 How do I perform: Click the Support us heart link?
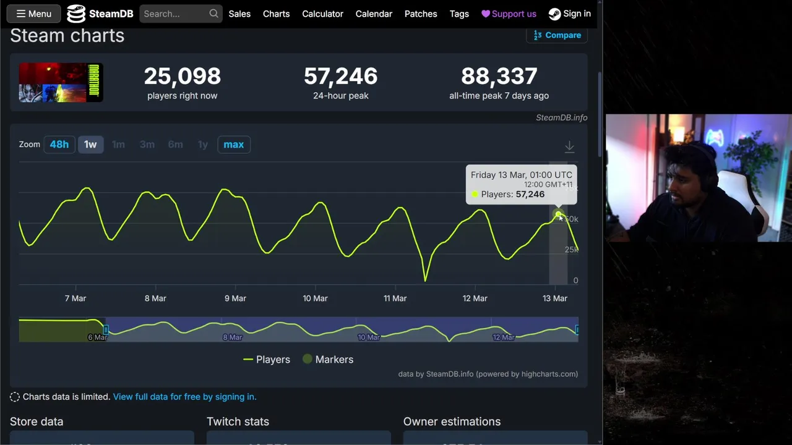(509, 14)
